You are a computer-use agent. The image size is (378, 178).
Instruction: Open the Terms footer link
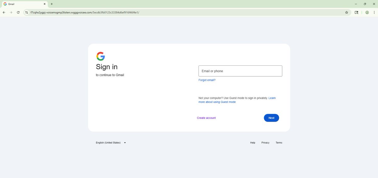tap(279, 142)
